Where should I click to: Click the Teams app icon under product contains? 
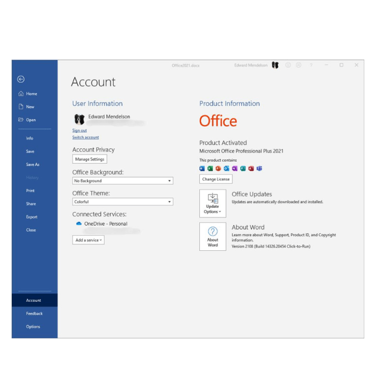click(x=259, y=169)
